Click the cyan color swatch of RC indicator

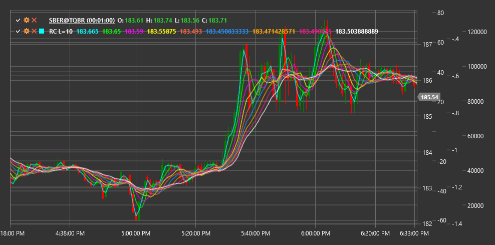[42, 31]
